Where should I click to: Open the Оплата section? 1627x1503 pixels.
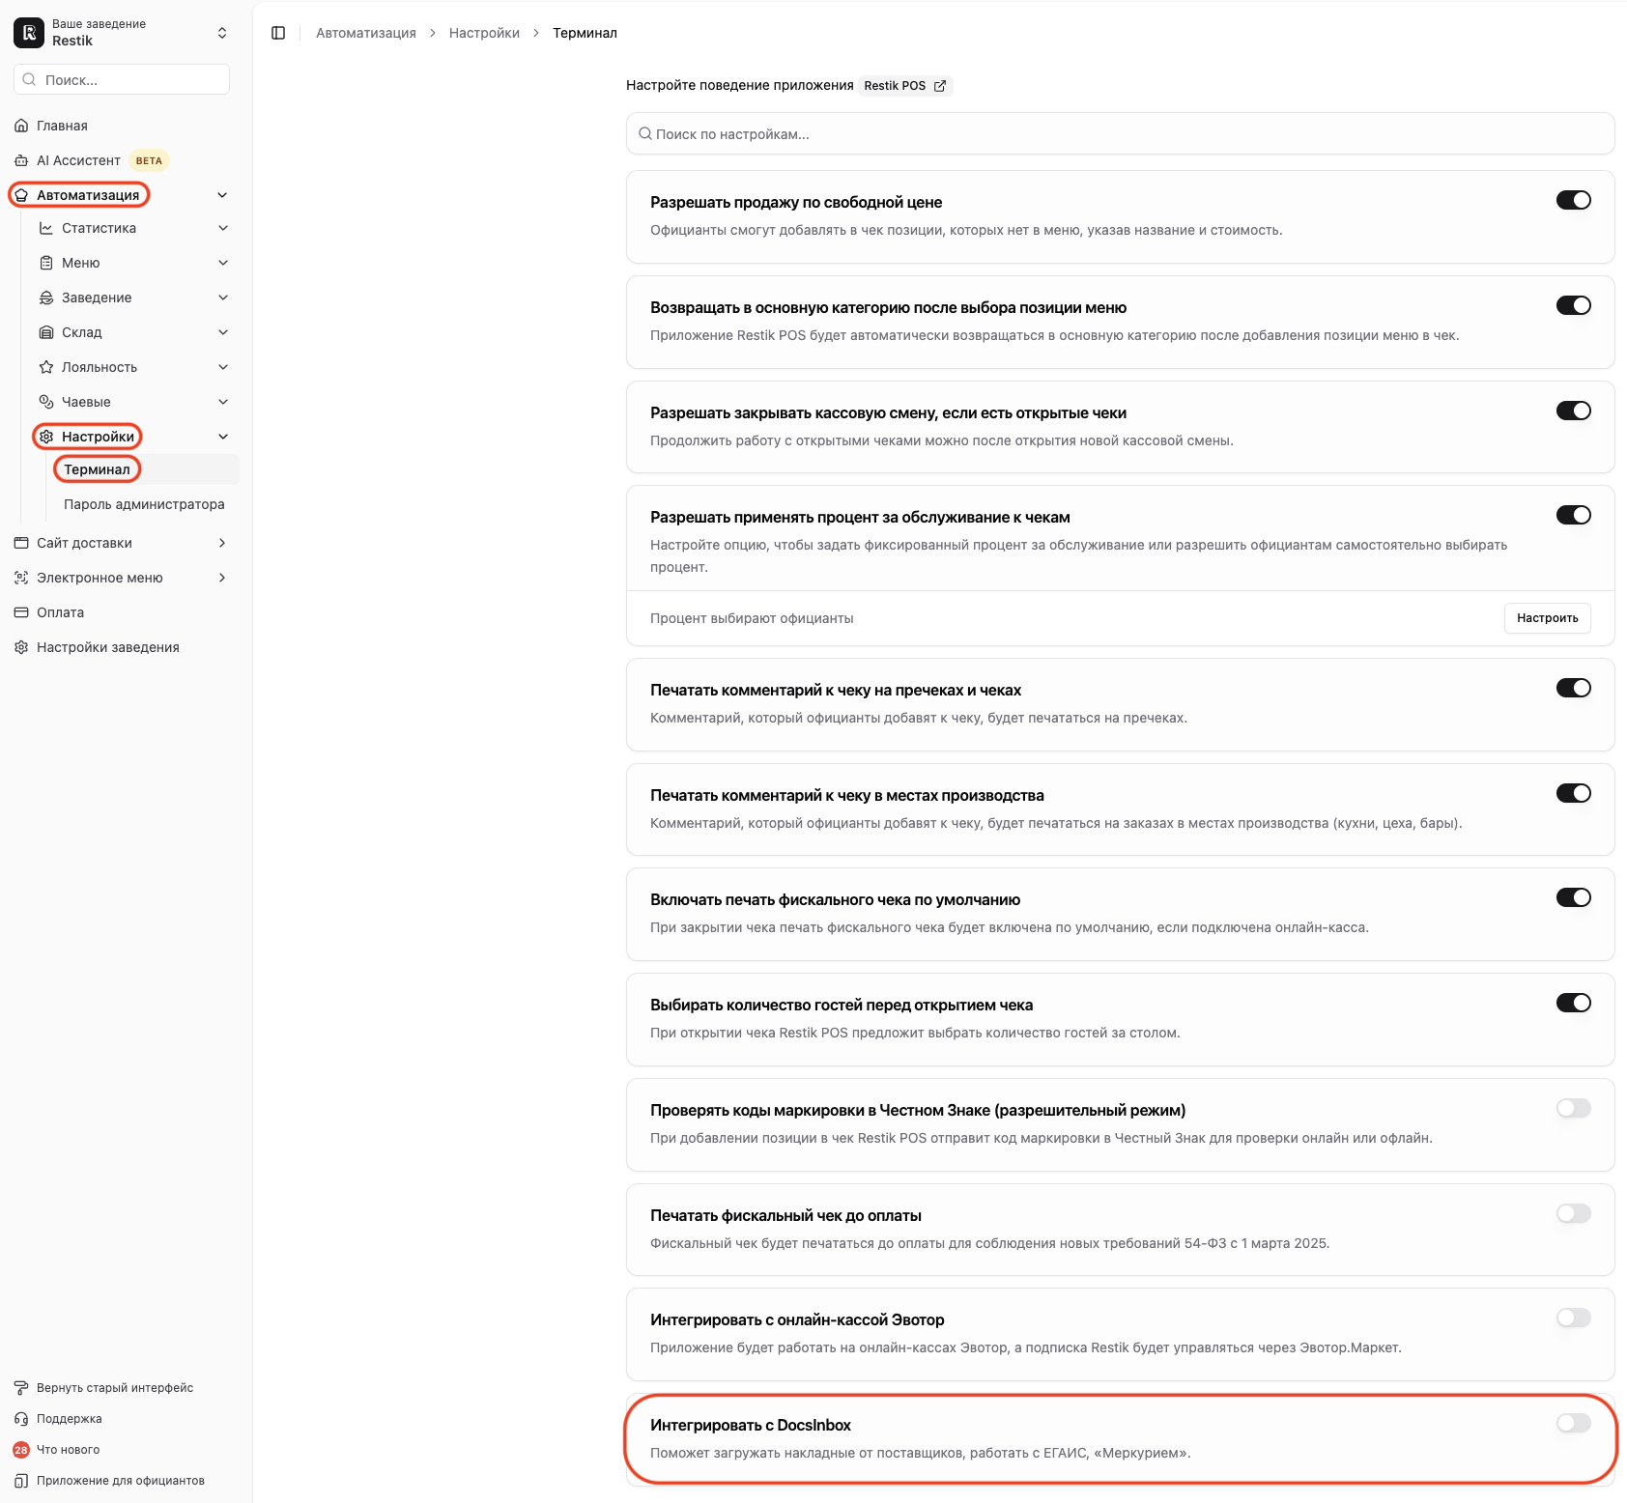(x=60, y=612)
